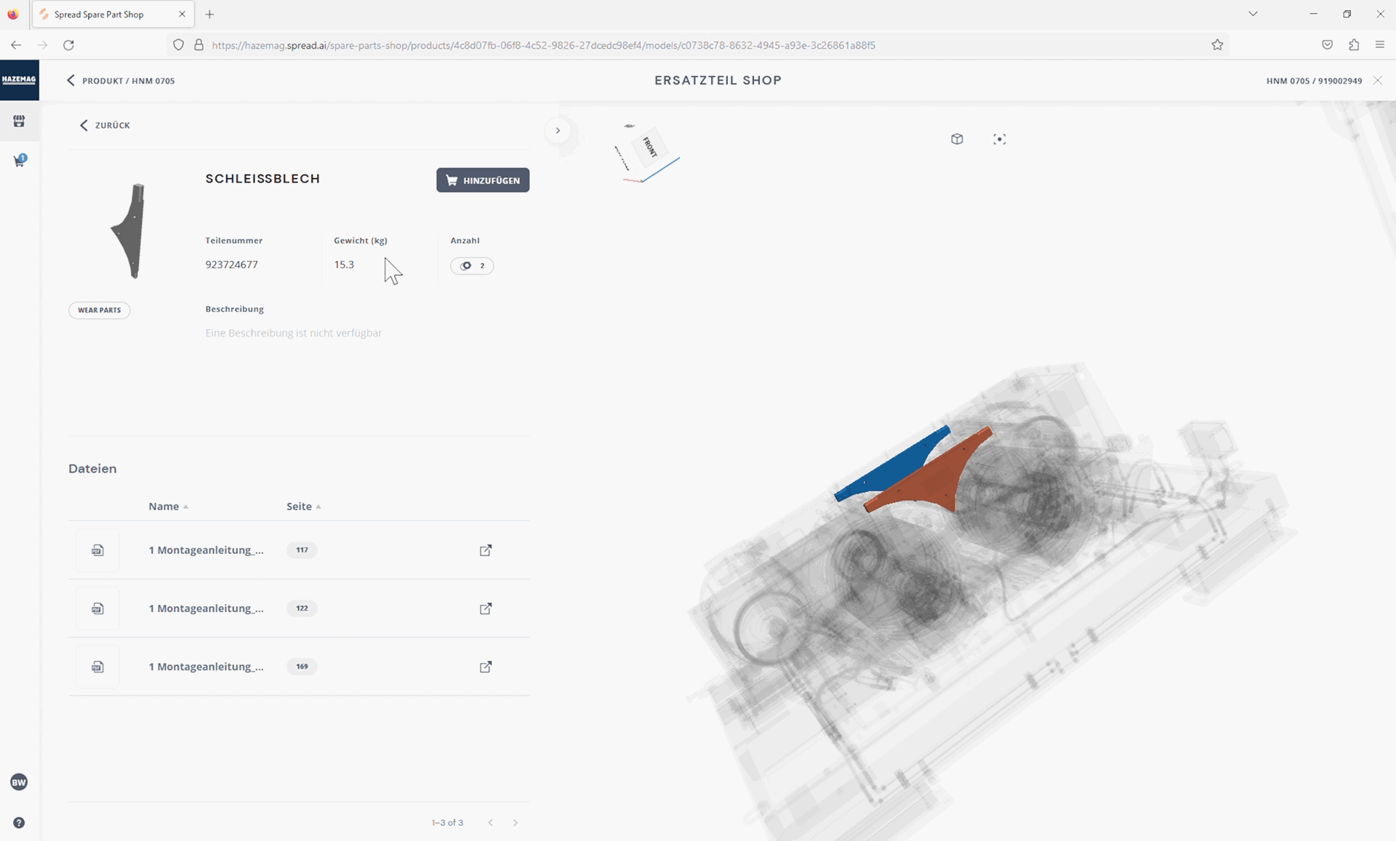Open the shop catalog sidebar icon
1396x841 pixels.
pos(19,121)
